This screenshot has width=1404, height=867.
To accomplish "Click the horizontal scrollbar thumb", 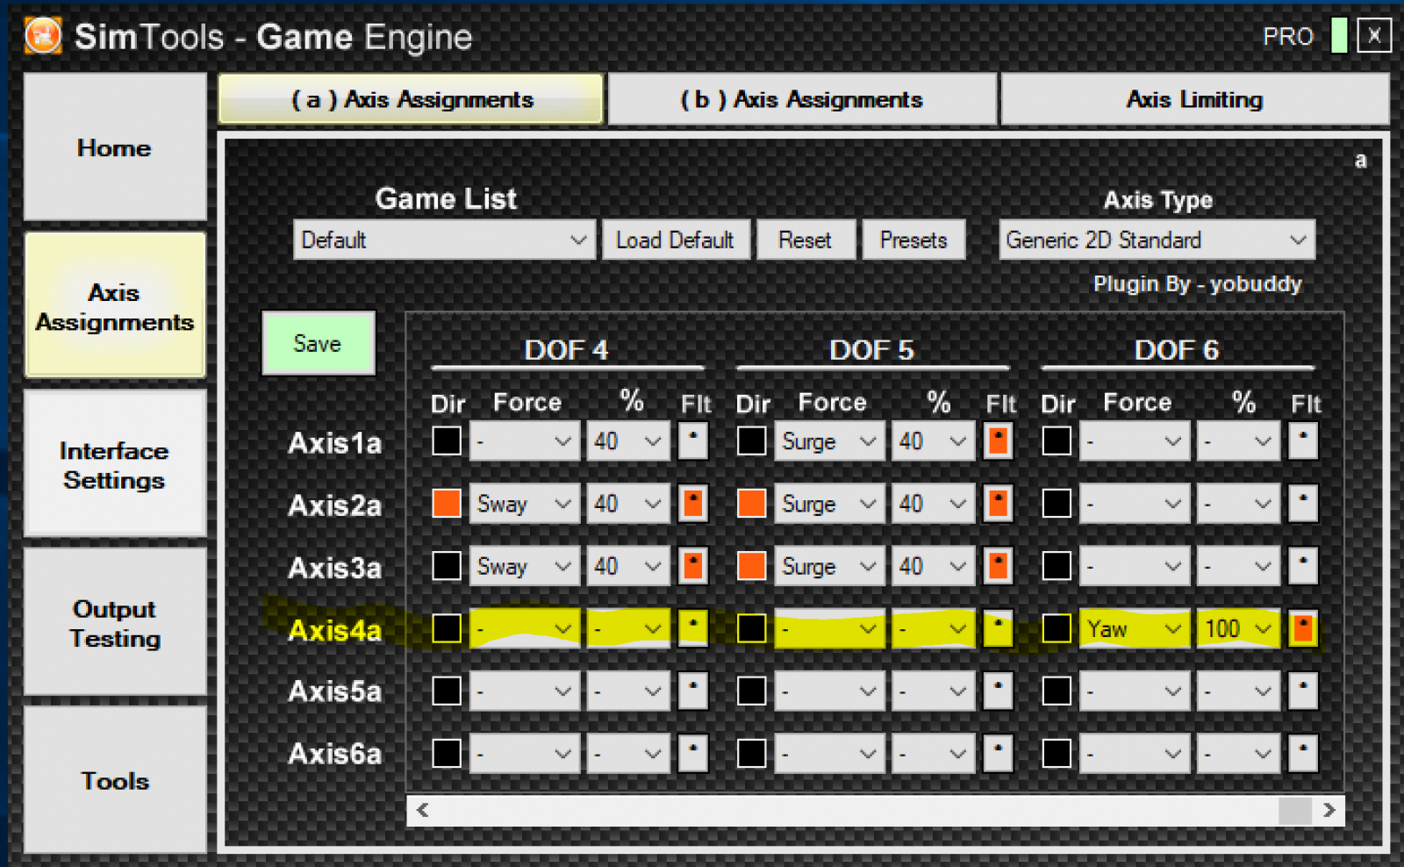I will tap(1295, 810).
